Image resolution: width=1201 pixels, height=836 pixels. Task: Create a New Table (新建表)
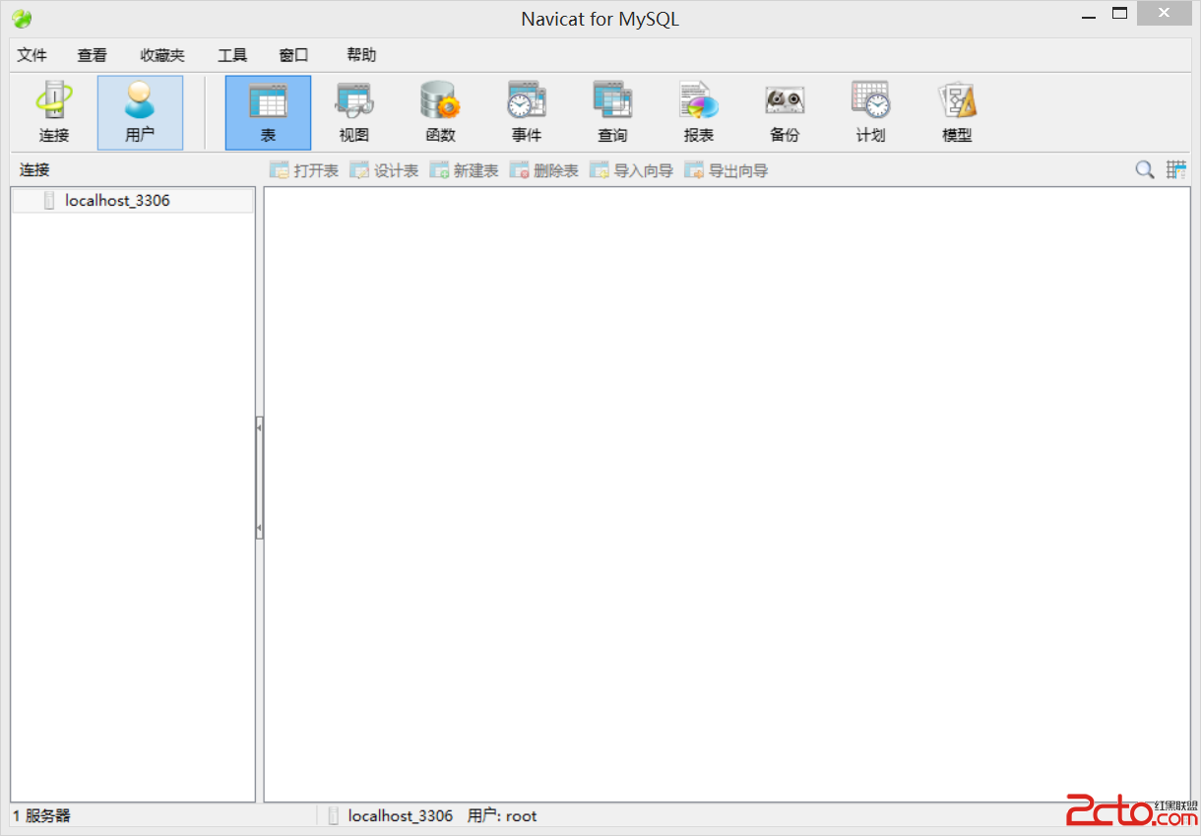pos(464,170)
